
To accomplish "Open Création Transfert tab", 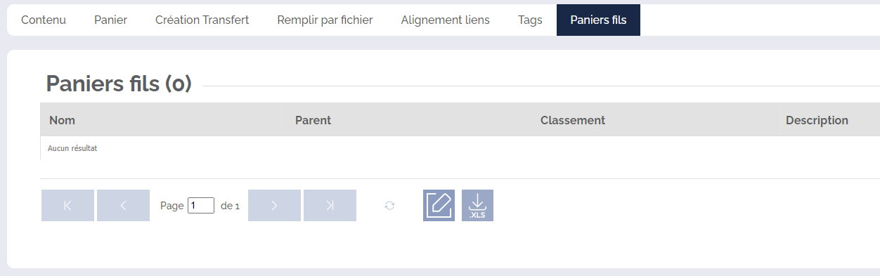I will 202,20.
